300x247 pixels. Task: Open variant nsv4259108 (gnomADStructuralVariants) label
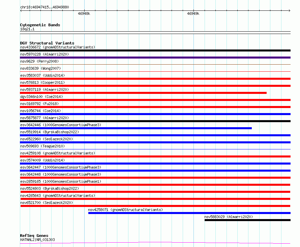(x=58, y=153)
